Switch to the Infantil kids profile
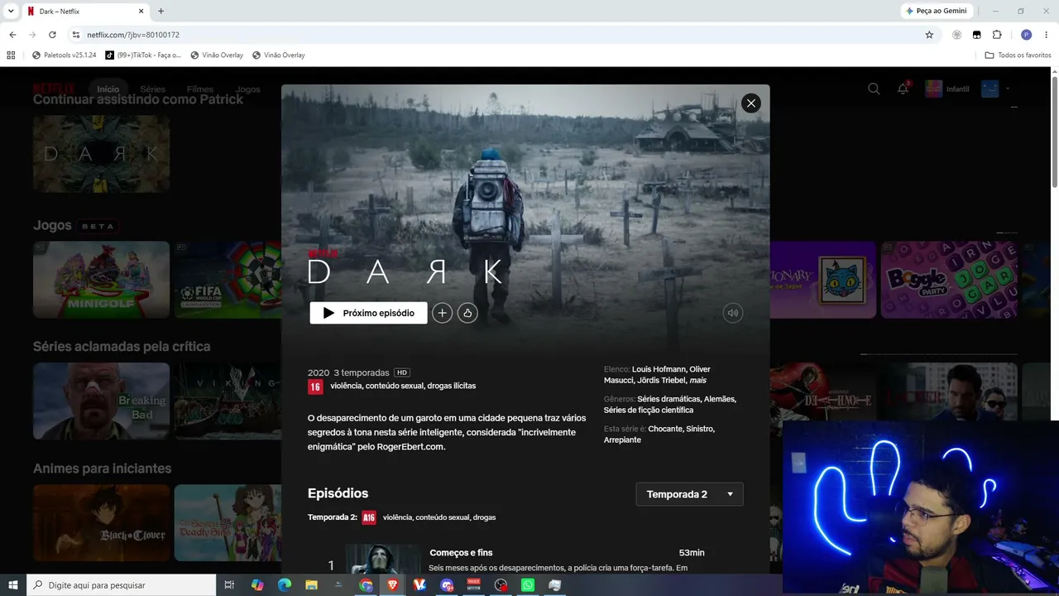The height and width of the screenshot is (596, 1059). coord(947,89)
